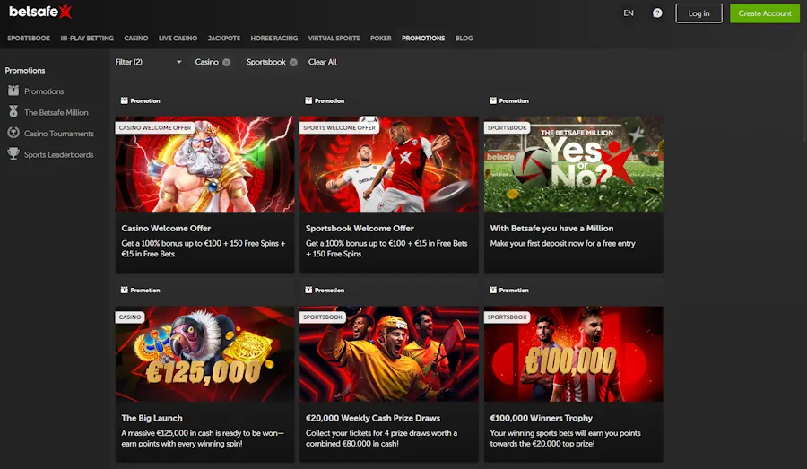Click the Create Account button

(765, 13)
